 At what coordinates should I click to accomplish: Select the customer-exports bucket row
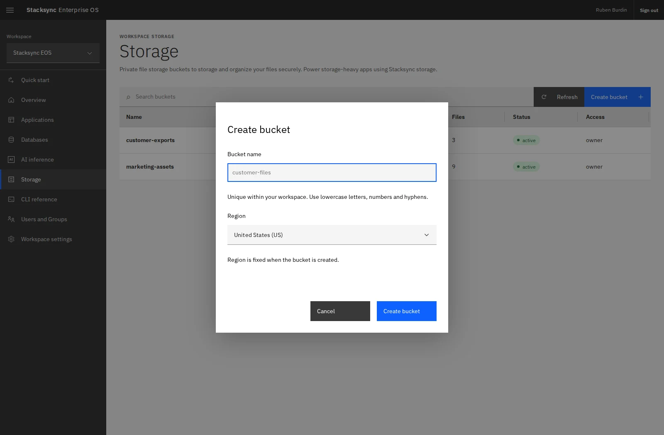click(x=385, y=140)
